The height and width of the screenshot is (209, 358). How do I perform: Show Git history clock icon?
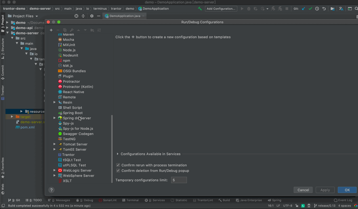[317, 9]
